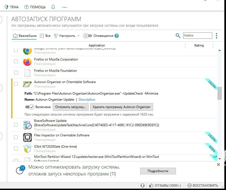Viewport: 226px width, 190px height.
Task: Click the list scrollbar up arrow
Action: (219, 50)
